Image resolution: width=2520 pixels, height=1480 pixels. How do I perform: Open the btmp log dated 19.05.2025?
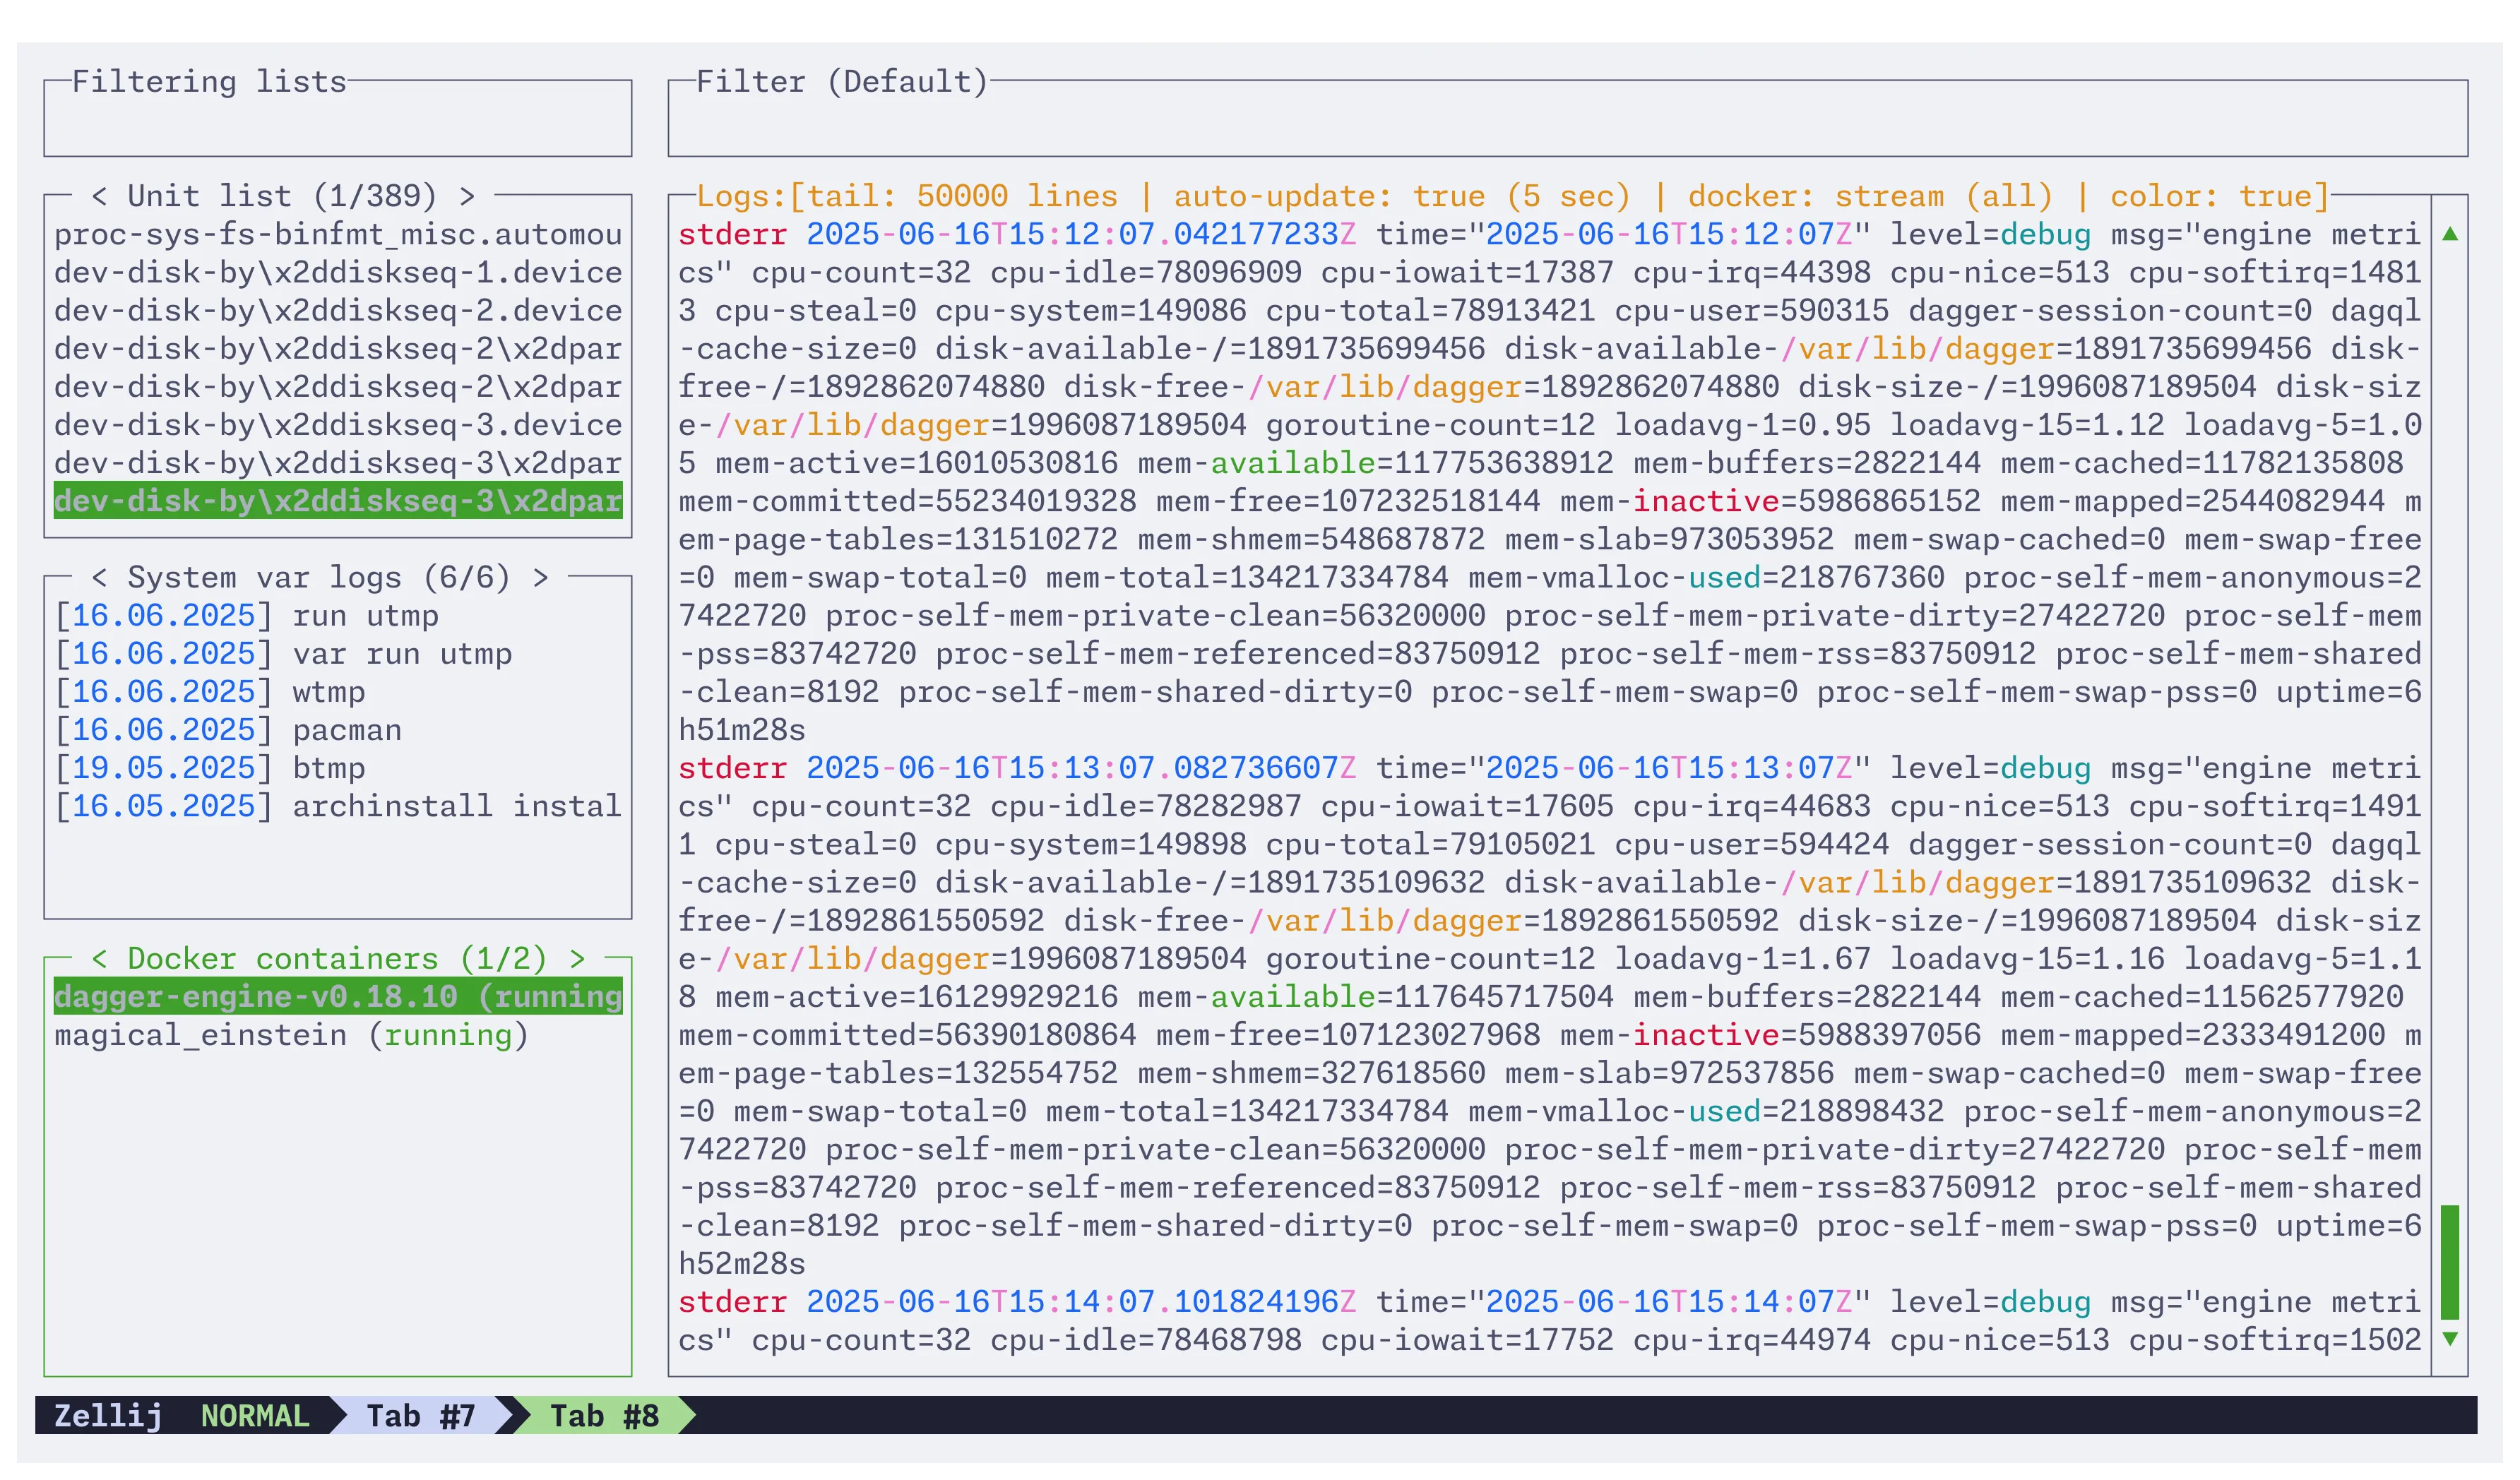(338, 768)
